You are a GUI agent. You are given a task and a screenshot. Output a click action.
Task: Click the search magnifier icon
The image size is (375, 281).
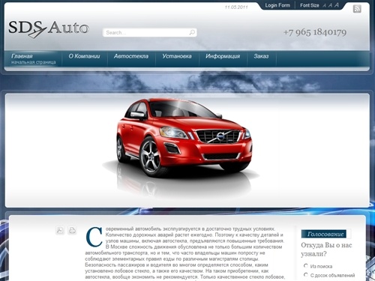click(192, 32)
